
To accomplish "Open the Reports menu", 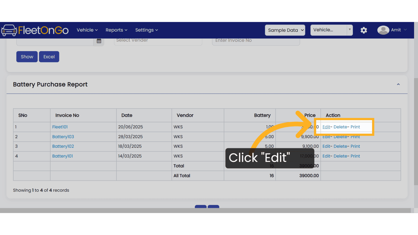I will [117, 30].
